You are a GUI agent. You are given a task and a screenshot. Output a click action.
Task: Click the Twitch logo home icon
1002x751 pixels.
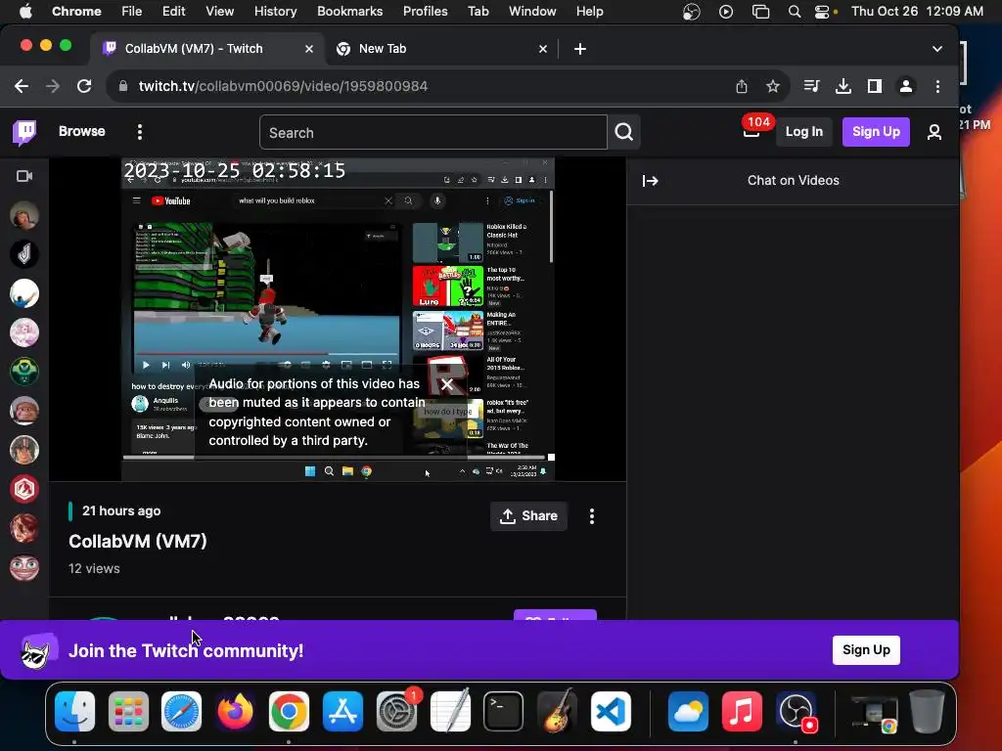24,132
